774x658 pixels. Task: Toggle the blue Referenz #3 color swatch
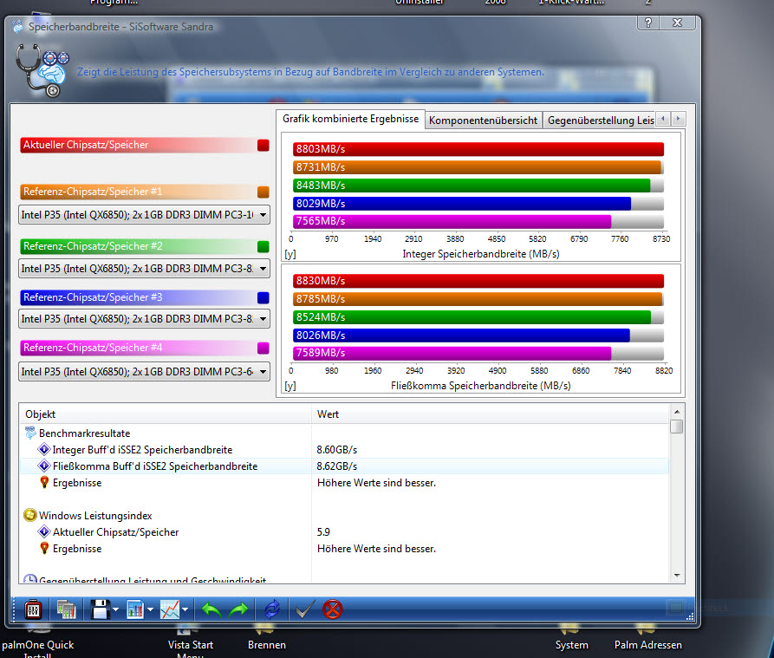(x=263, y=297)
